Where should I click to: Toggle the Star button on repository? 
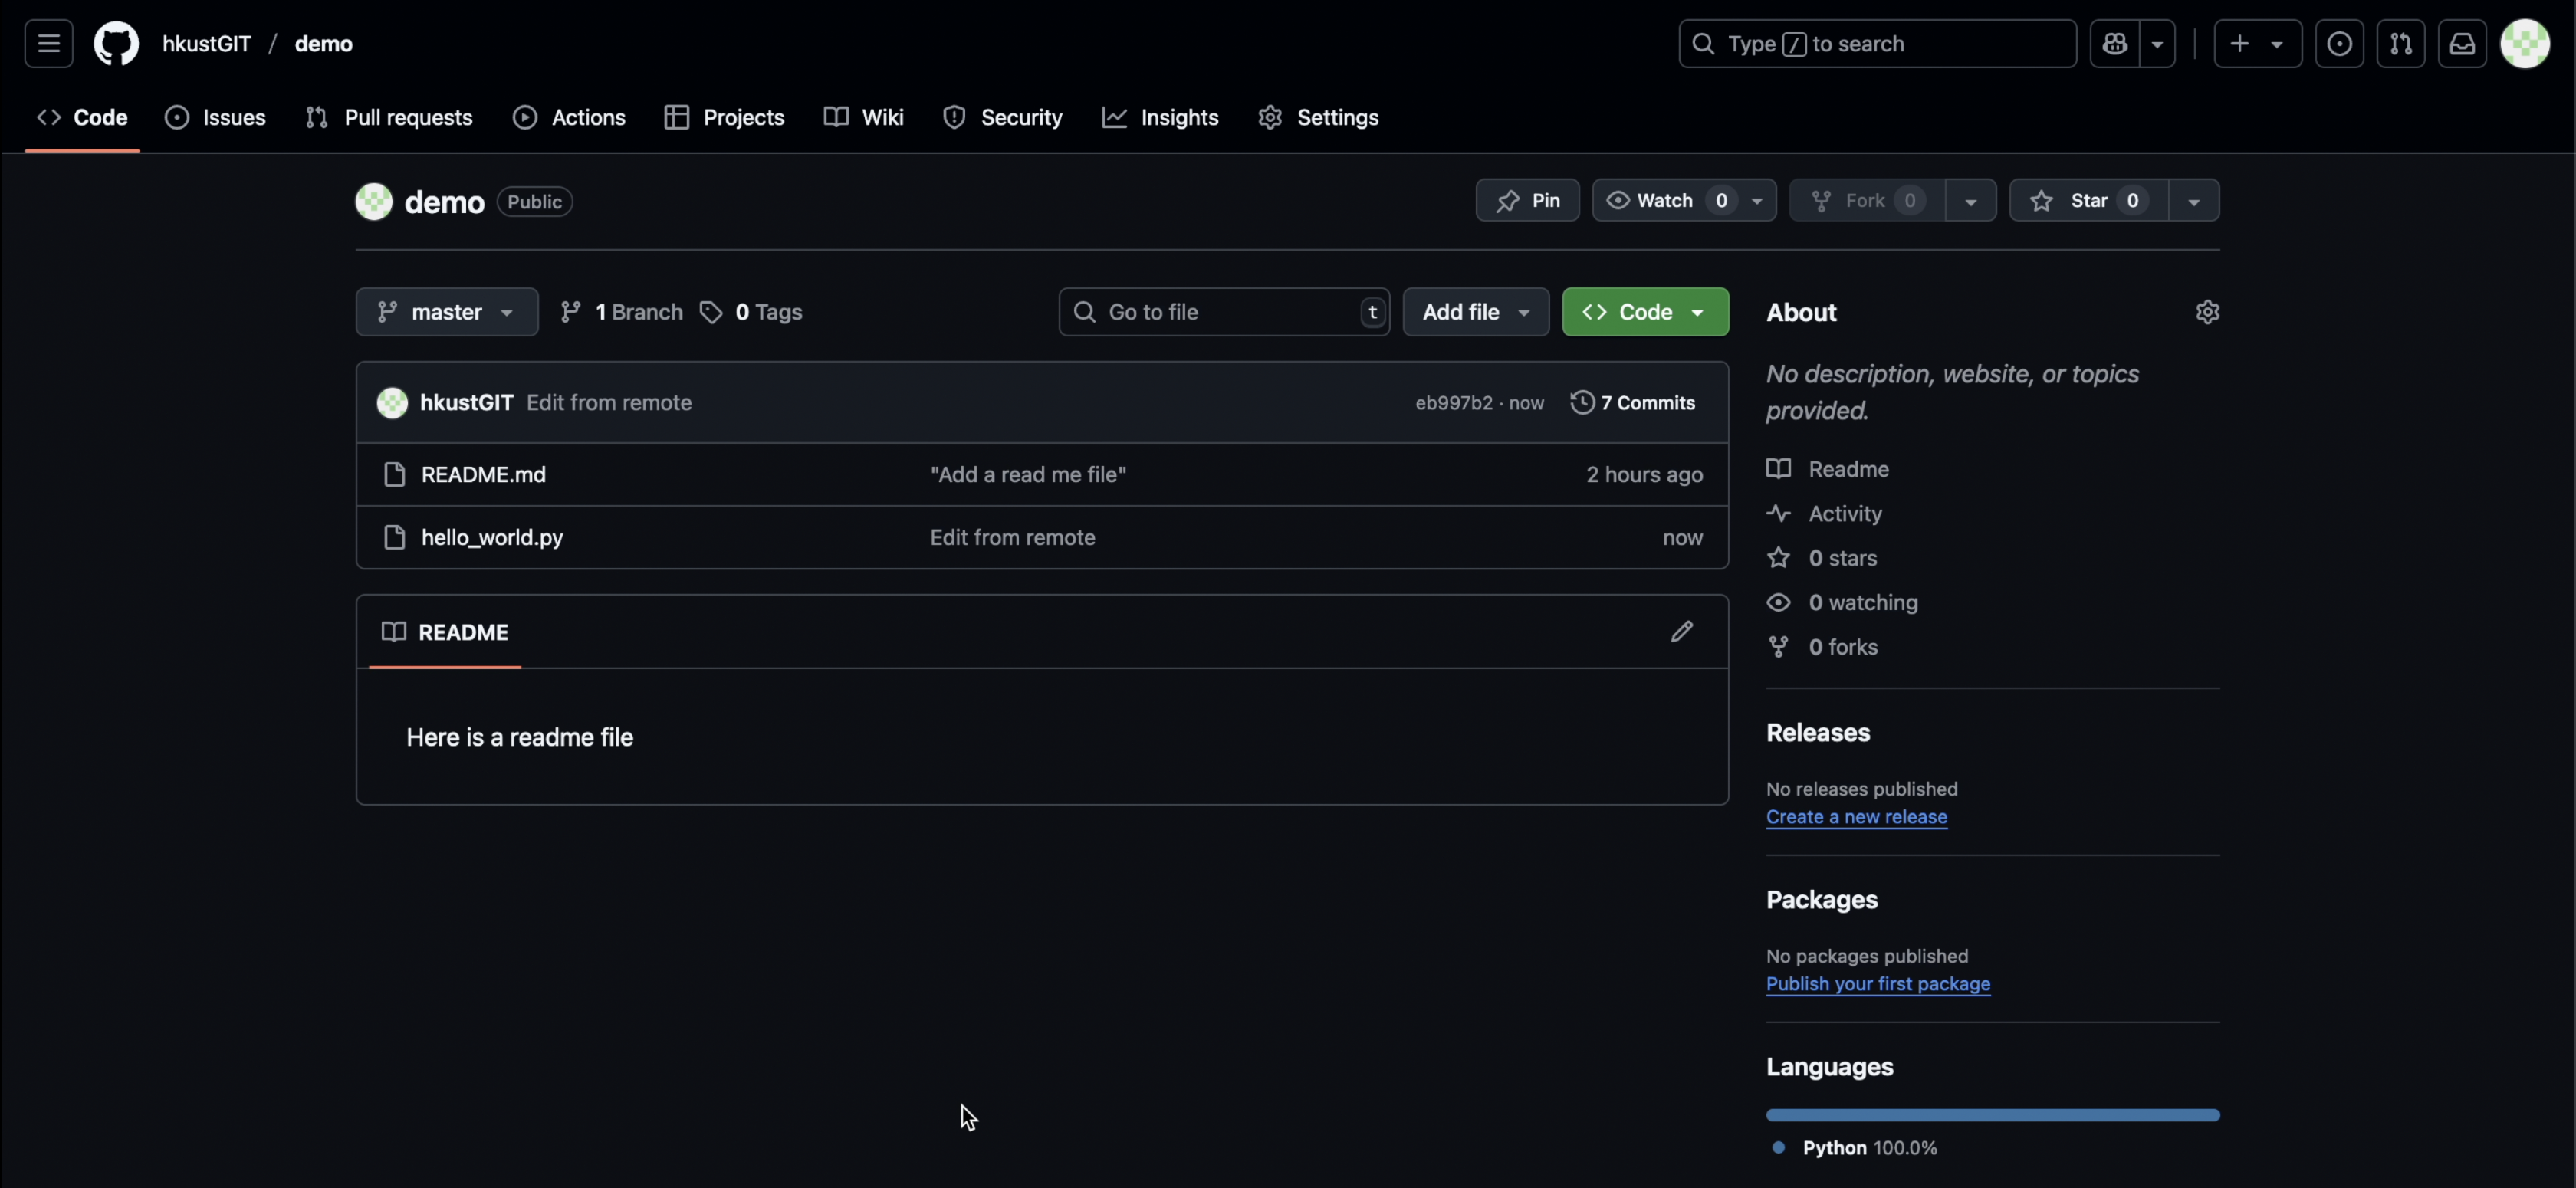tap(2087, 201)
